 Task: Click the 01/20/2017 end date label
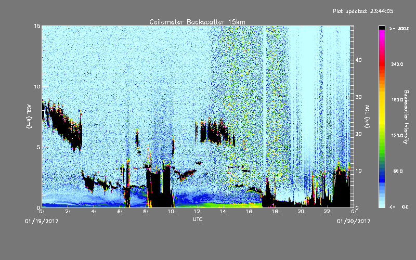(354, 221)
